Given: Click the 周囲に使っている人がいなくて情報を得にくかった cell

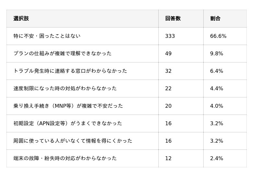Looking at the screenshot, I should coord(73,141).
